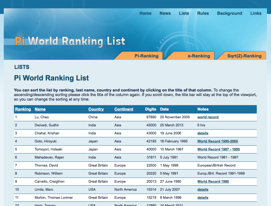Open the world record link for Lu, Chao
Viewport: 271px width, 206px height.
click(208, 117)
